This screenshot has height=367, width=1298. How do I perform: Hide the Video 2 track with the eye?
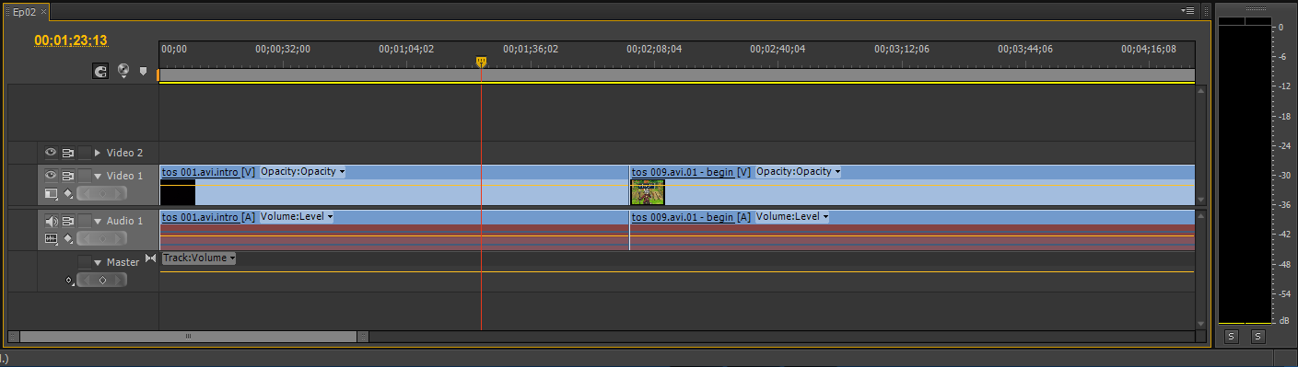51,153
